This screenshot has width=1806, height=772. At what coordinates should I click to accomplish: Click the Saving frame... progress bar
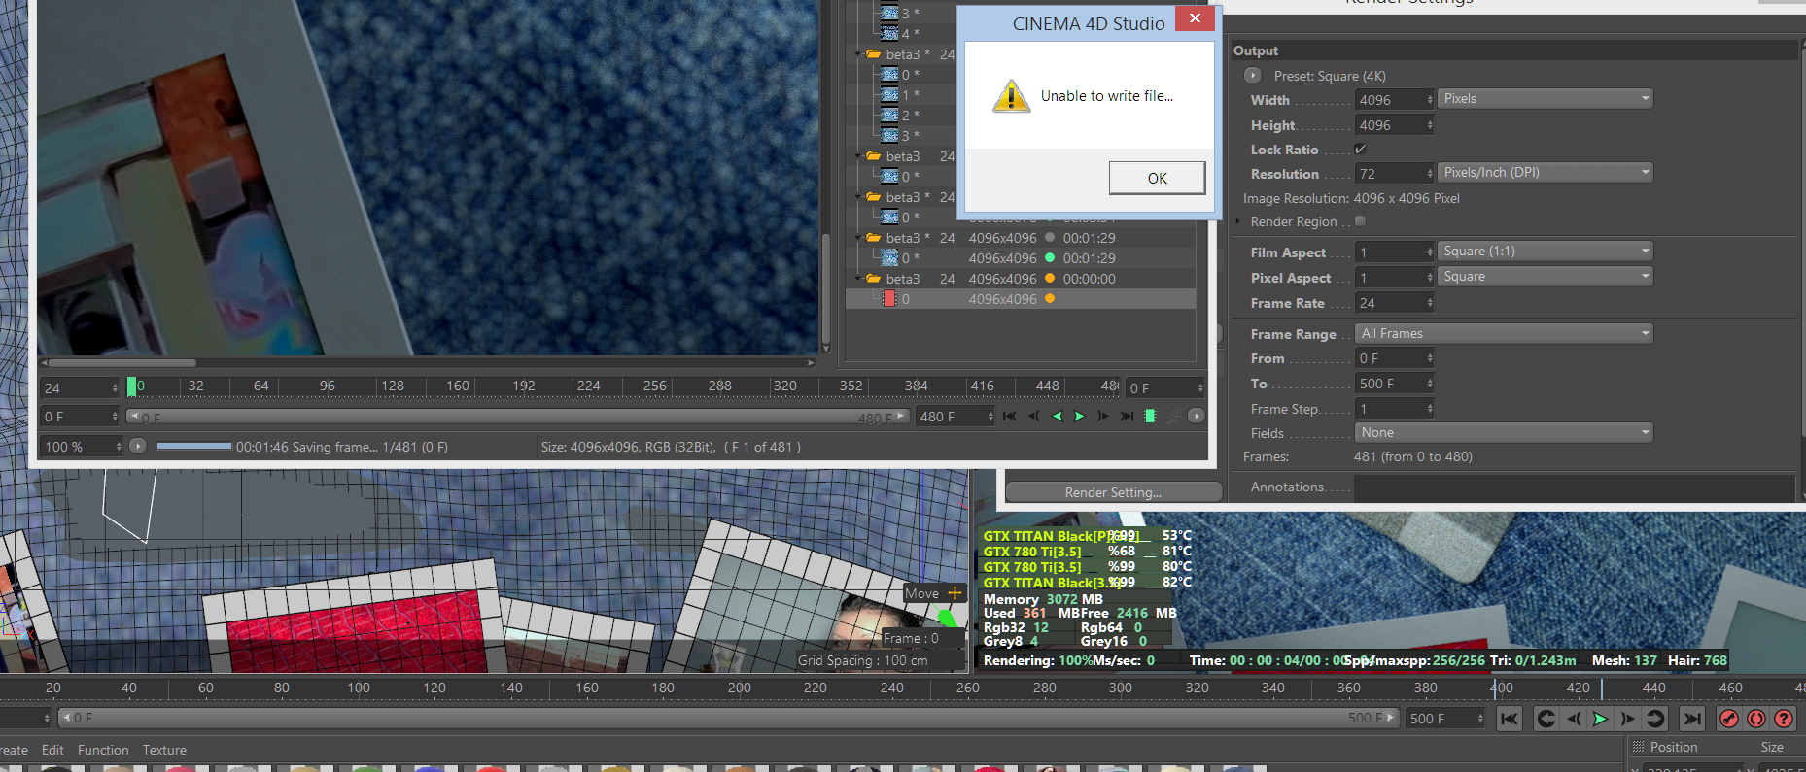pos(194,447)
